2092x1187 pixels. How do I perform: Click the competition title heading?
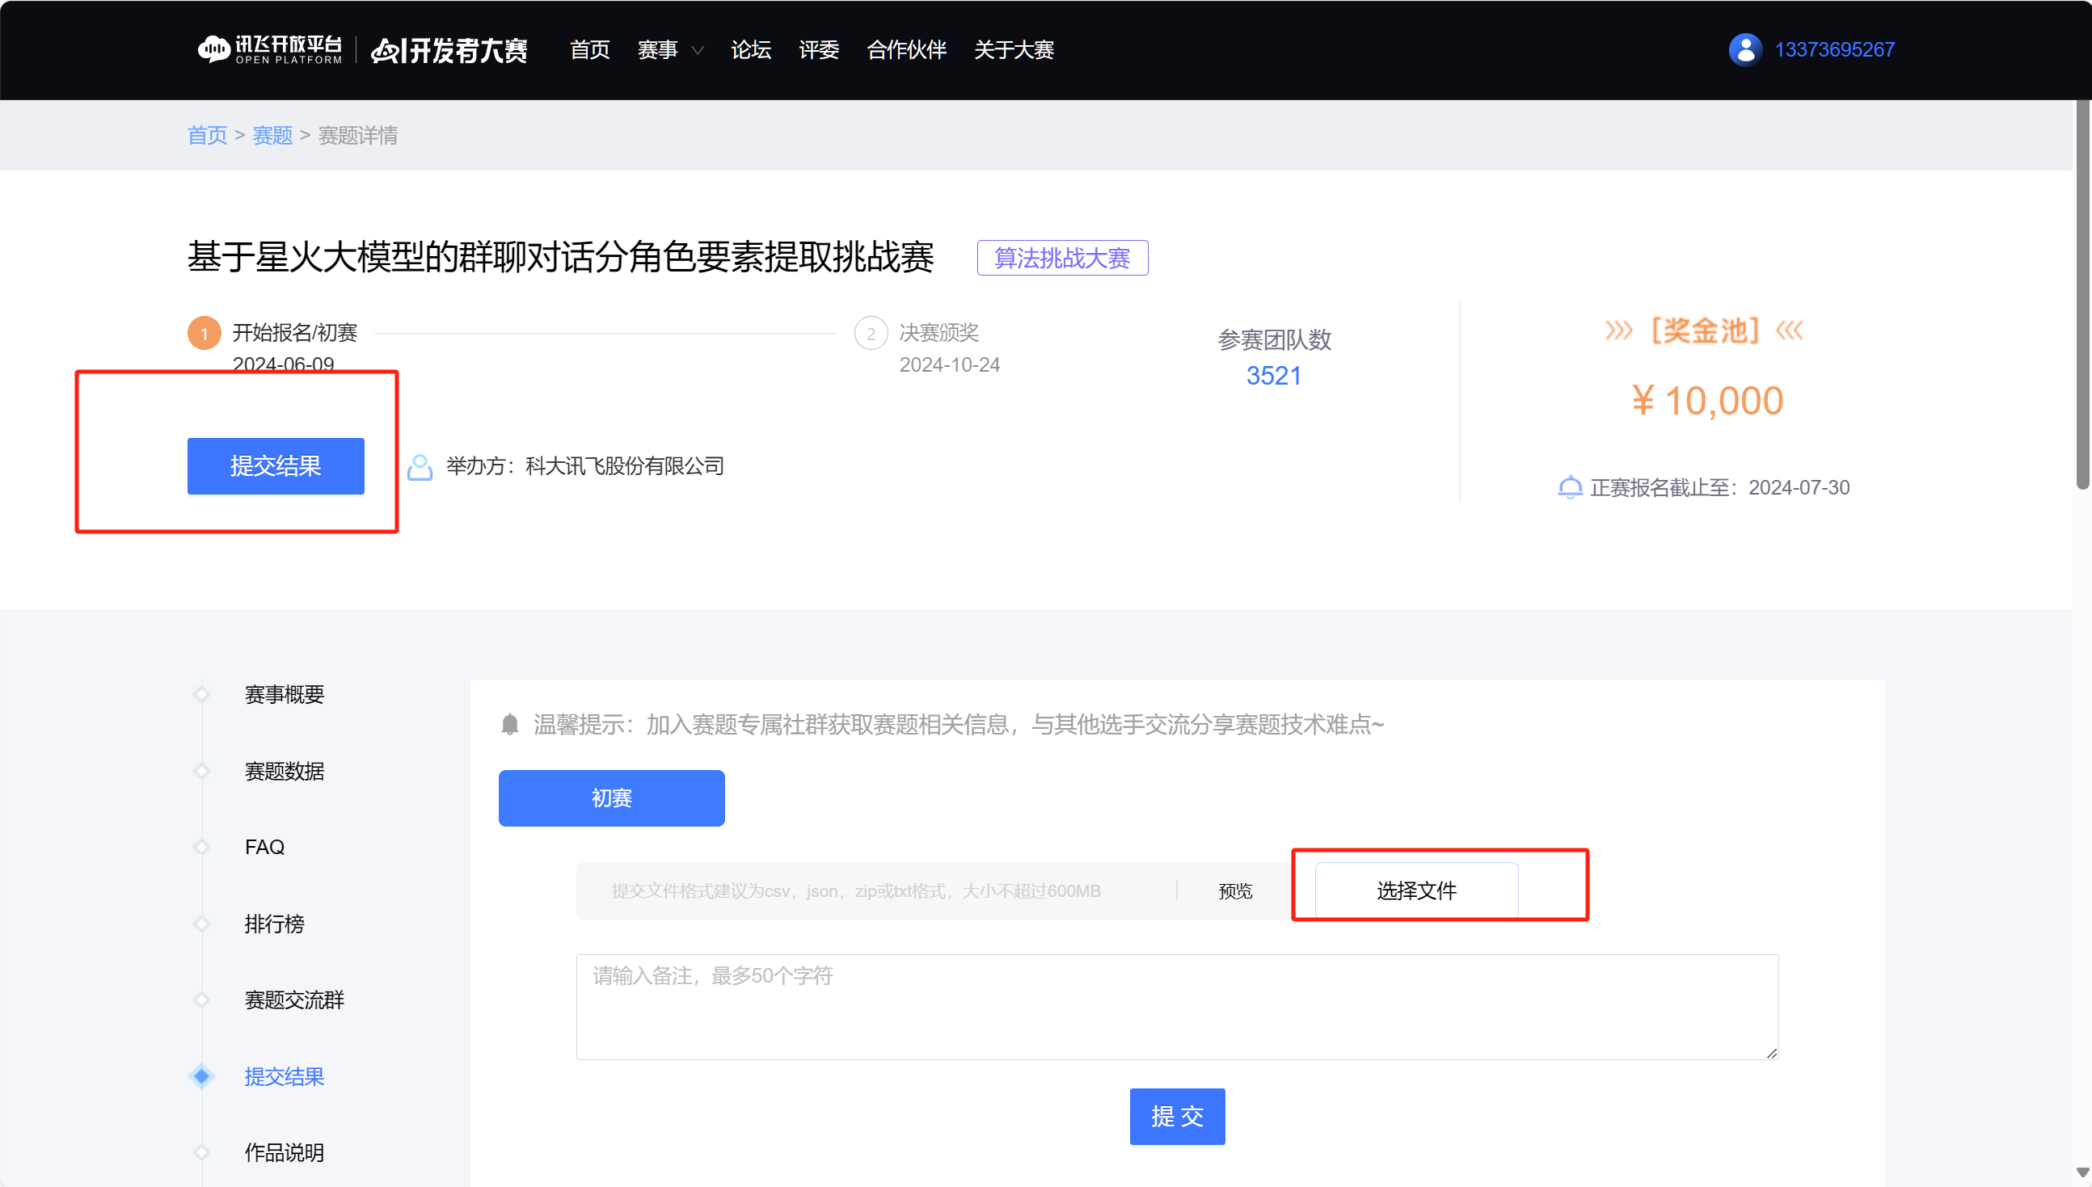[x=561, y=258]
